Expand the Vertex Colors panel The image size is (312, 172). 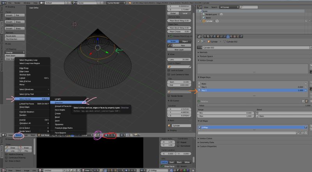coord(205,138)
